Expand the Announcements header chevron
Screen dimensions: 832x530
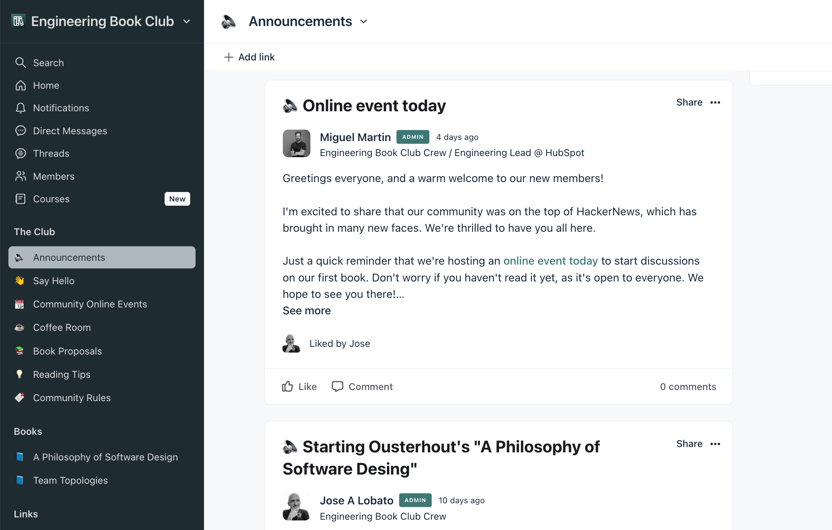click(364, 21)
